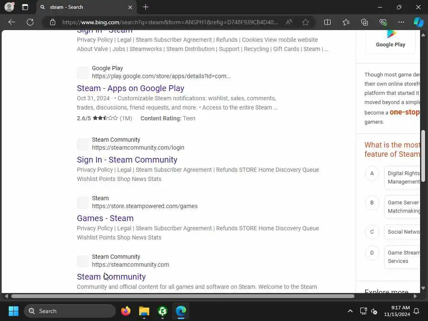
Task: Open the green taskbar app icon
Action: pyautogui.click(x=163, y=311)
